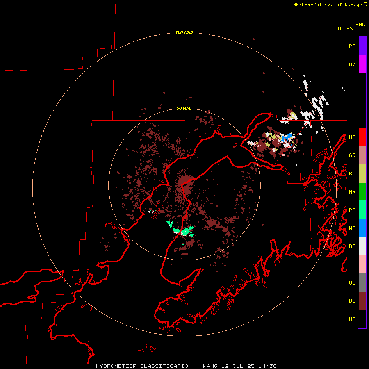Click the ND legend label
The image size is (369, 369).
pyautogui.click(x=352, y=319)
